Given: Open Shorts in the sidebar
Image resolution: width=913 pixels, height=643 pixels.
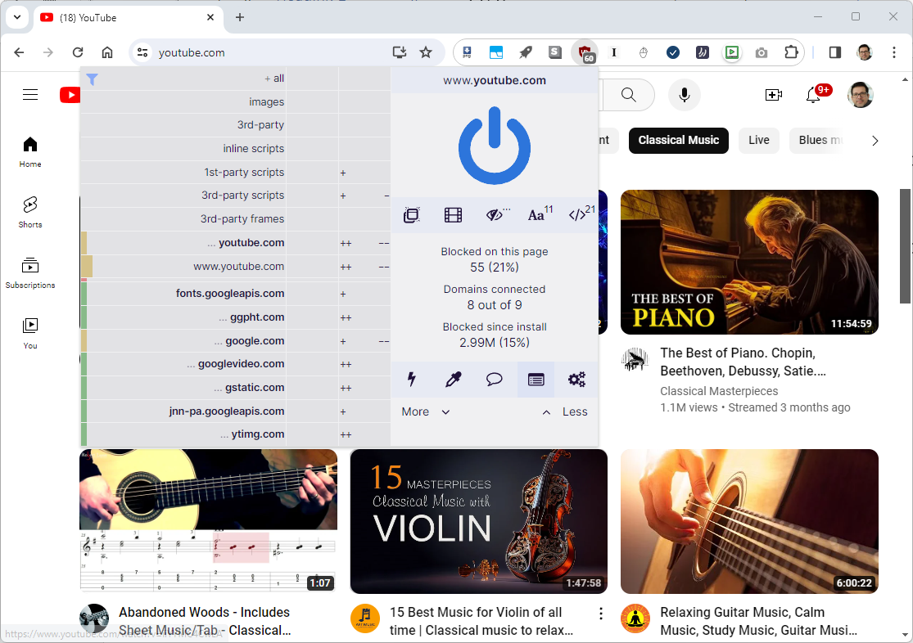Looking at the screenshot, I should [30, 213].
